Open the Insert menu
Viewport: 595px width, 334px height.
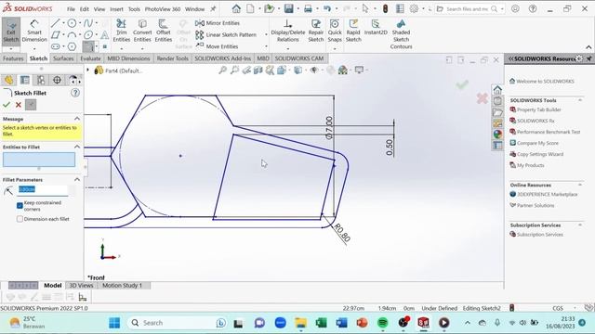click(116, 8)
